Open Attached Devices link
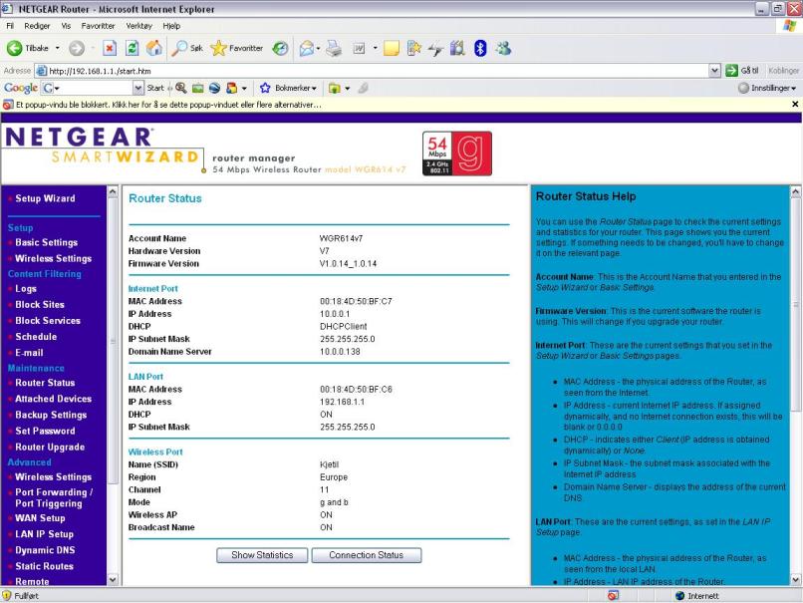Image resolution: width=803 pixels, height=603 pixels. coord(53,399)
